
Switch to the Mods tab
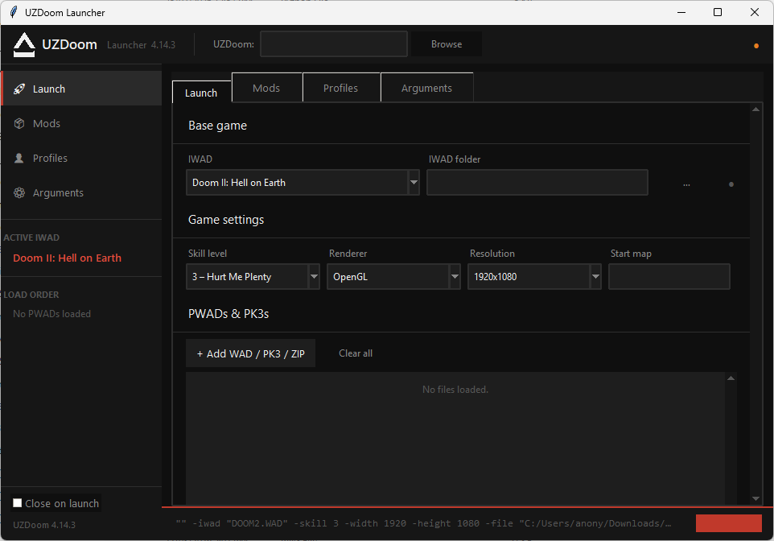pos(266,88)
